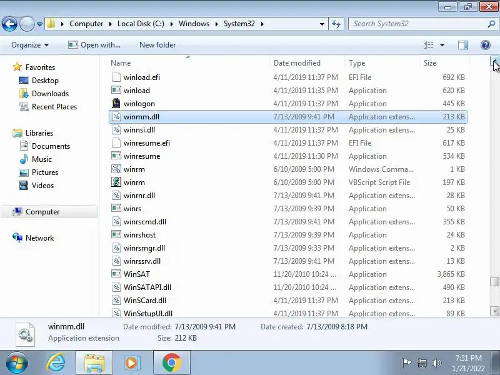This screenshot has height=375, width=500.
Task: Click Computer in the address breadcrumb
Action: coord(86,24)
